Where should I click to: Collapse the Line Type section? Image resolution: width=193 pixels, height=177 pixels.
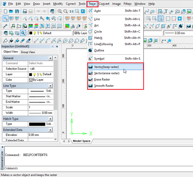tap(50, 86)
